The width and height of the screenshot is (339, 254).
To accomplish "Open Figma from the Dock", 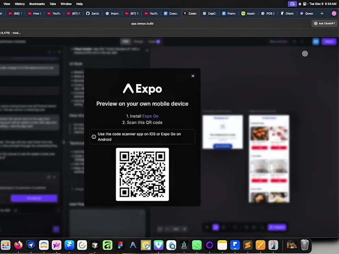I will [120, 245].
